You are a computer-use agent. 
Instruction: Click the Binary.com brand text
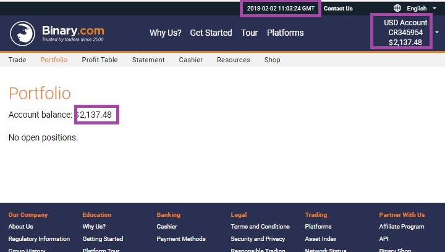click(x=73, y=31)
